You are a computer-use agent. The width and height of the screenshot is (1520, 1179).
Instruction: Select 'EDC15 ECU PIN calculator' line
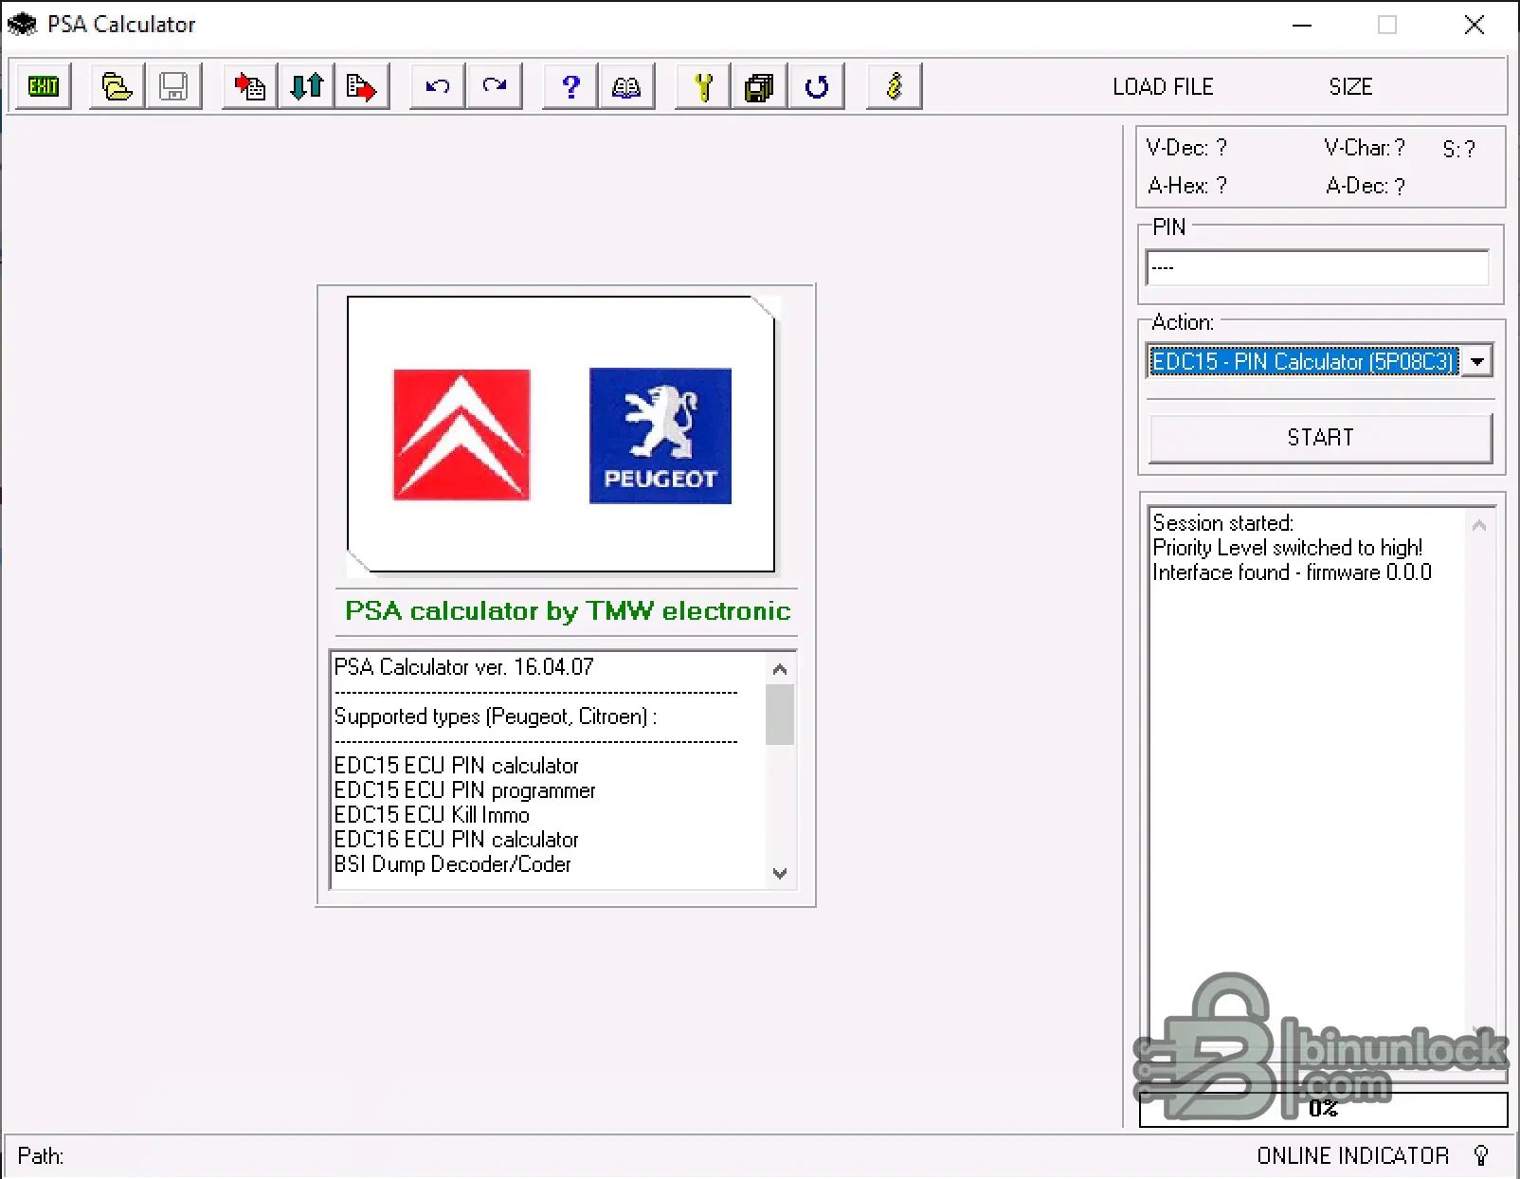[457, 766]
